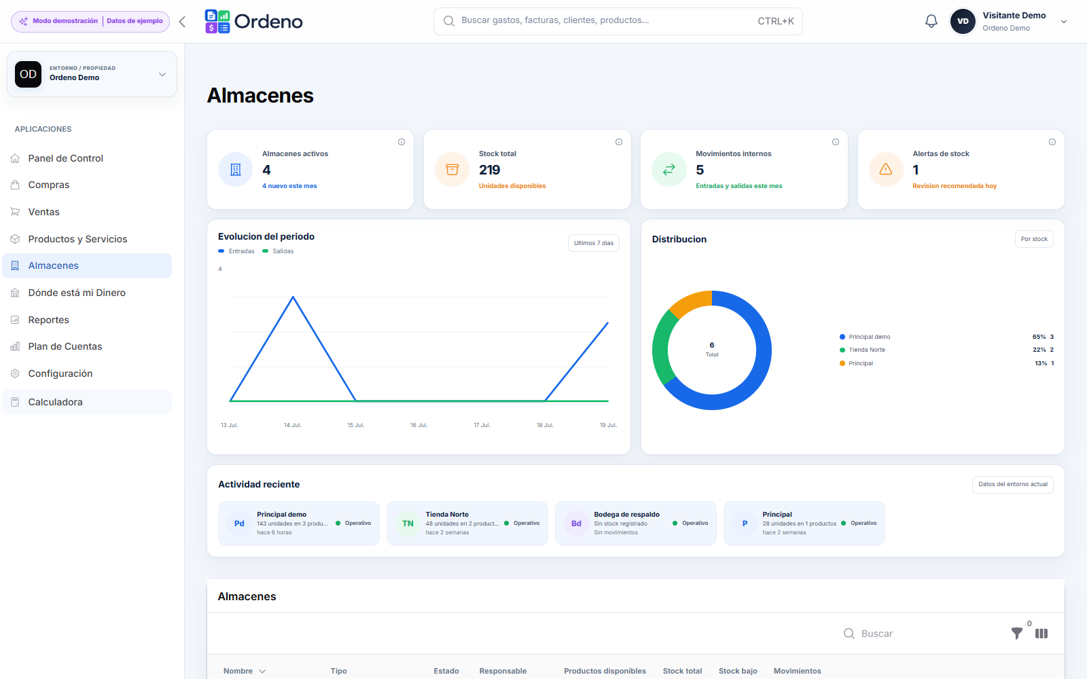Viewport: 1087px width, 679px height.
Task: Open the Principal demo activity card
Action: click(x=299, y=524)
